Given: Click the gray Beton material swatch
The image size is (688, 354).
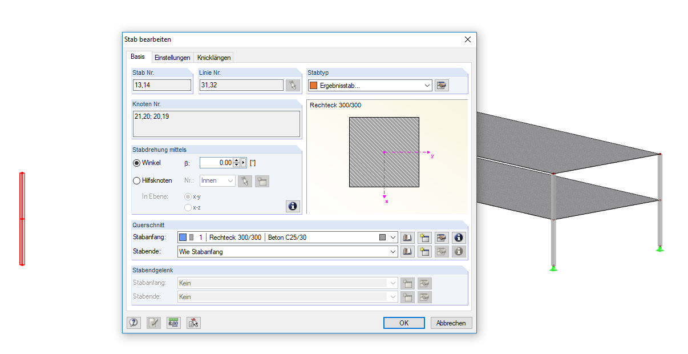Looking at the screenshot, I should pos(382,237).
